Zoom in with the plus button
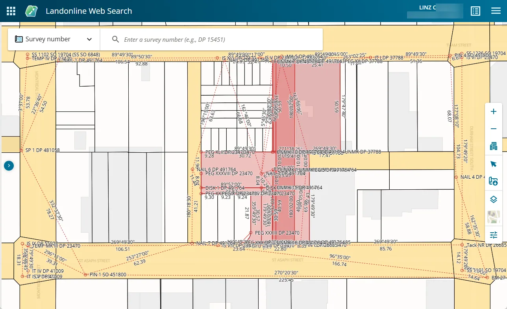This screenshot has width=507, height=309. click(494, 112)
